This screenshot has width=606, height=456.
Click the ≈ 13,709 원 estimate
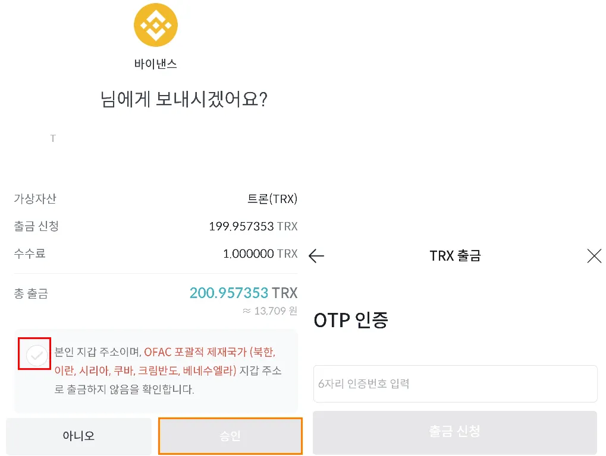click(269, 311)
